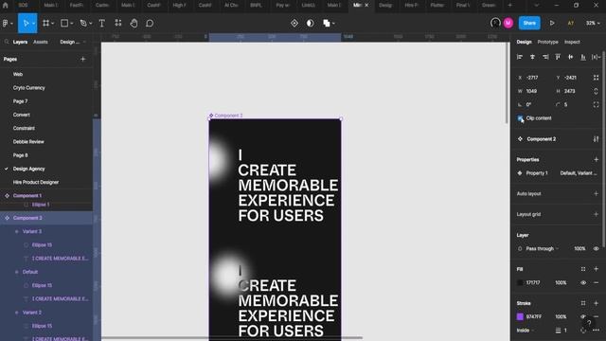The height and width of the screenshot is (341, 606).
Task: Click the home icon in tab bar
Action: pos(6,6)
